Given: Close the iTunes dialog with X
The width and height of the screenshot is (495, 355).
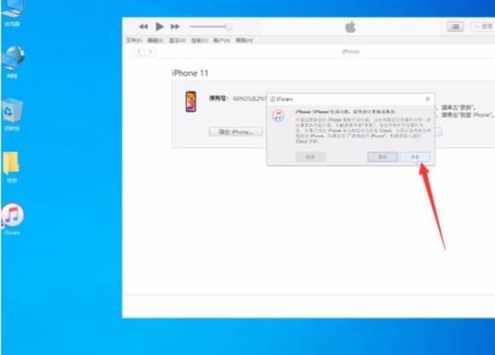Looking at the screenshot, I should 427,99.
